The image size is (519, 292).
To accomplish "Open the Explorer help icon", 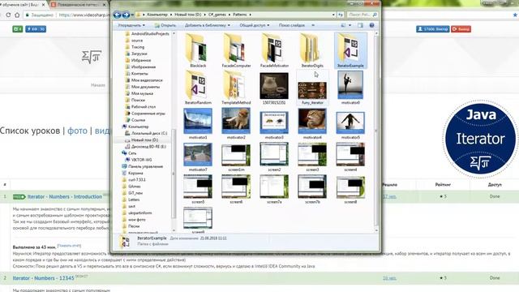I will [x=371, y=25].
